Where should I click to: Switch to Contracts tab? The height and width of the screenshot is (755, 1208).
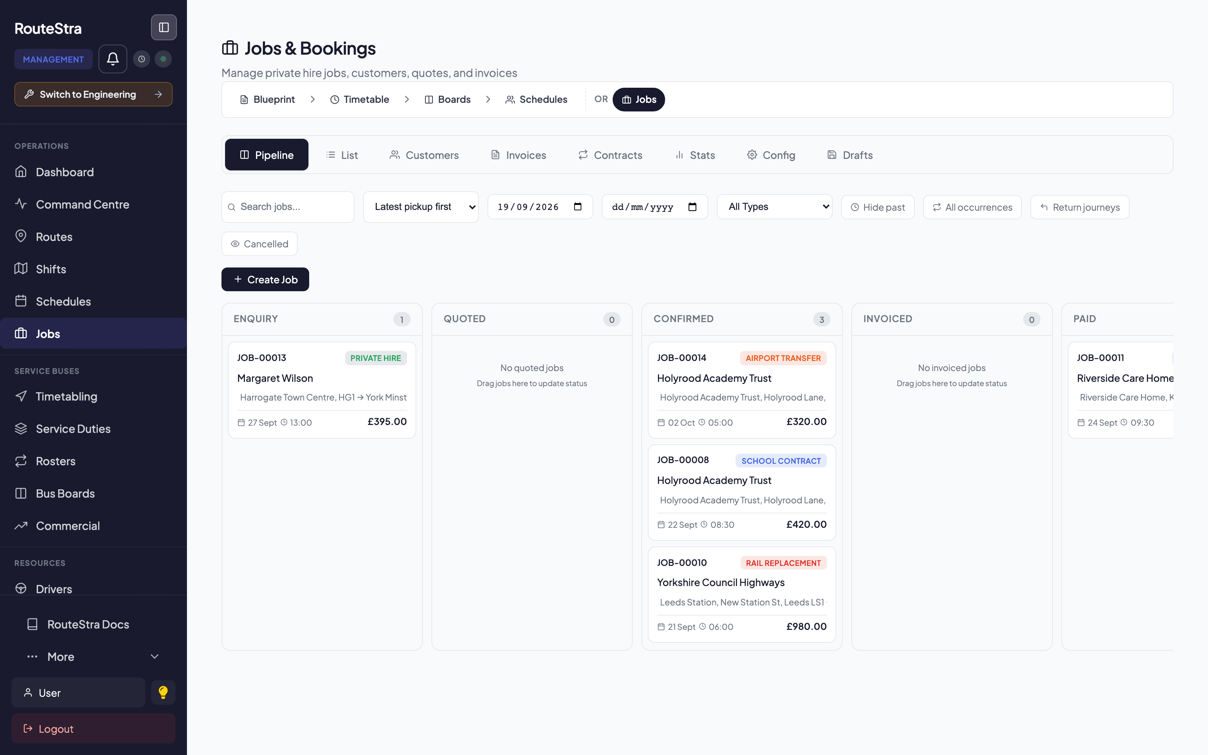(610, 155)
